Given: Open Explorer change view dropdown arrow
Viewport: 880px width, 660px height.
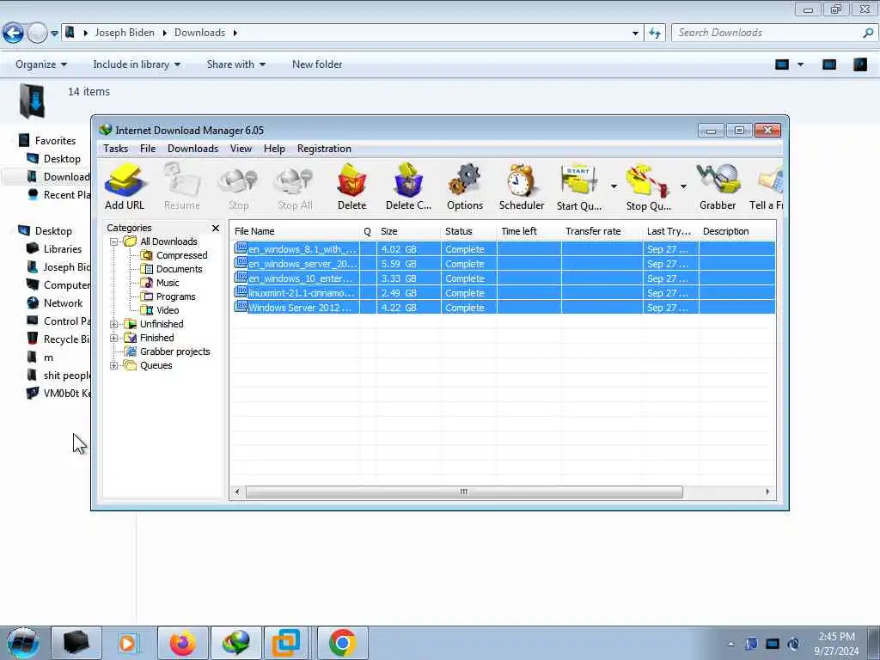Looking at the screenshot, I should pyautogui.click(x=801, y=64).
